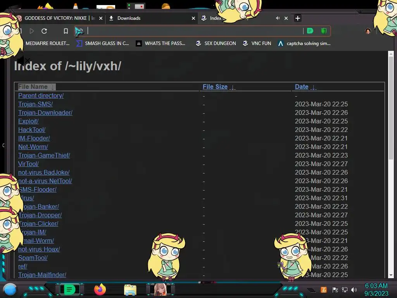Open the Trojan-Downloader/ folder link

click(45, 113)
